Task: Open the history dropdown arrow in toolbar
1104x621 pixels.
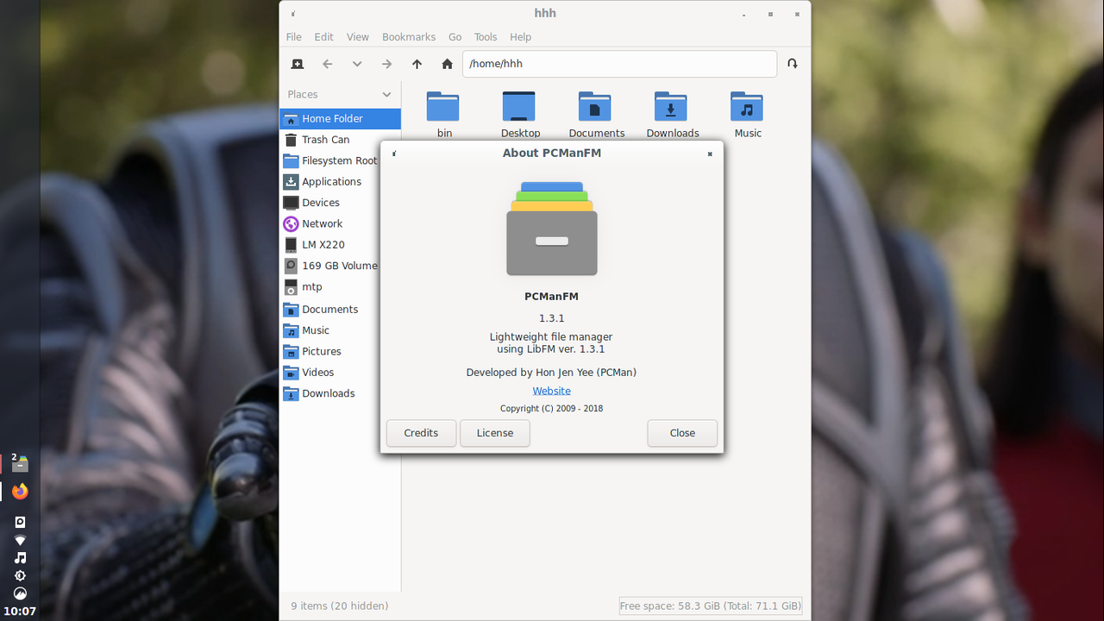Action: pyautogui.click(x=357, y=64)
